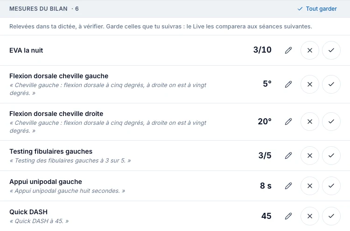
Task: Reject the EVA la nuit measure
Action: tap(309, 50)
